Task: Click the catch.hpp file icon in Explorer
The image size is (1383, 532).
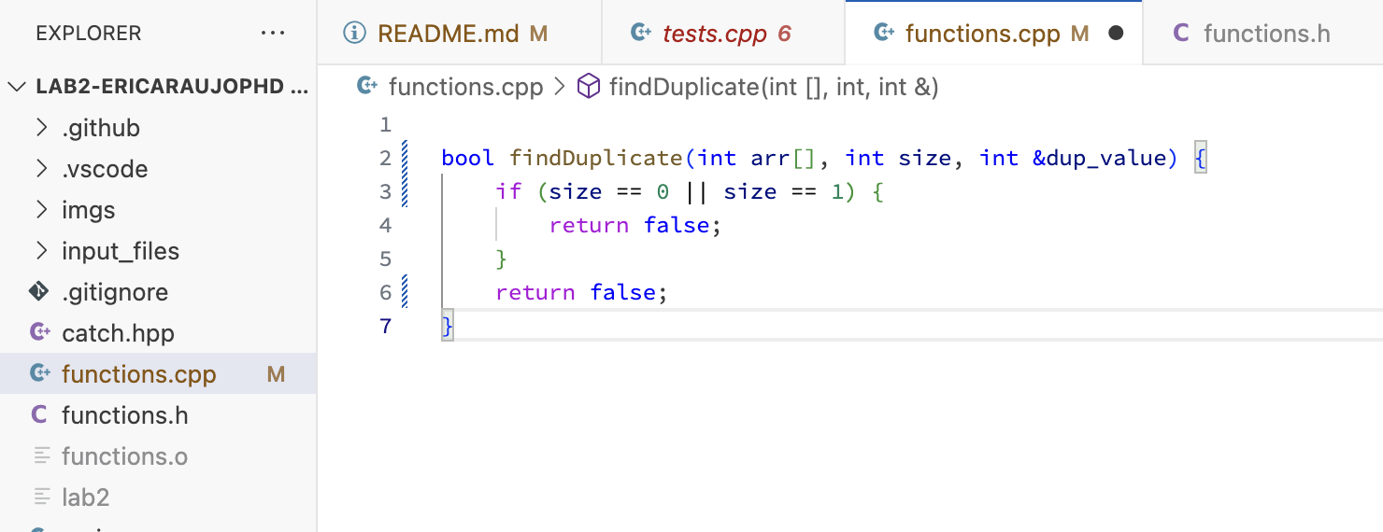Action: point(39,333)
